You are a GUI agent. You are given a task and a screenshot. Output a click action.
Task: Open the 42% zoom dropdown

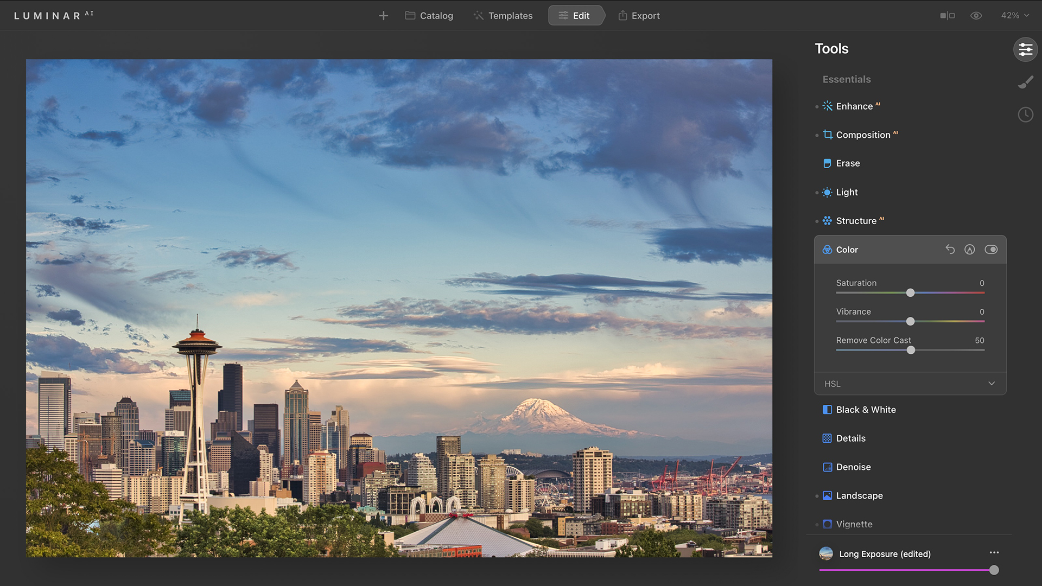click(x=1015, y=16)
